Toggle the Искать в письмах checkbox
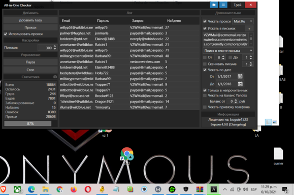294x195 pixels. (205, 28)
